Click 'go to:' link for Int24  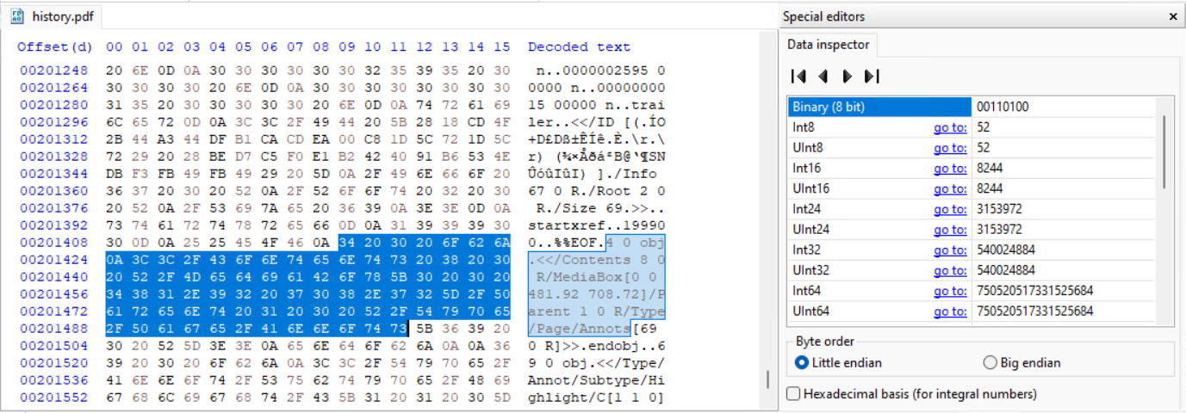point(950,209)
